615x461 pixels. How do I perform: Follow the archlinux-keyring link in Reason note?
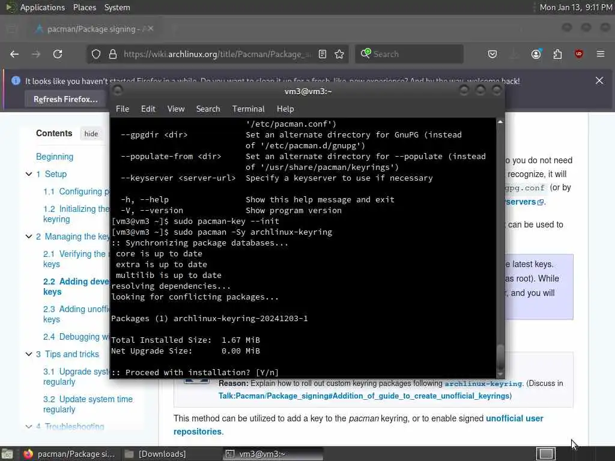483,384
